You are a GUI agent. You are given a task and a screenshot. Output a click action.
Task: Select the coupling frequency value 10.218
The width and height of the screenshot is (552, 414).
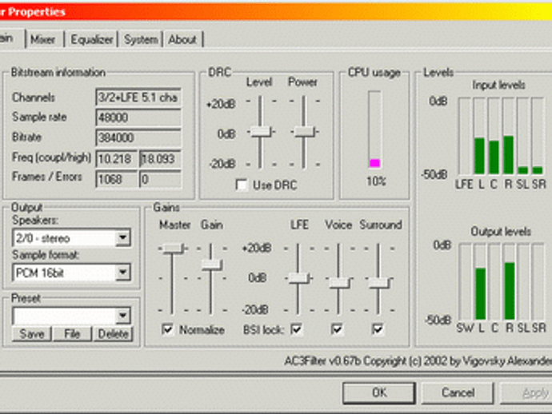[x=116, y=159]
